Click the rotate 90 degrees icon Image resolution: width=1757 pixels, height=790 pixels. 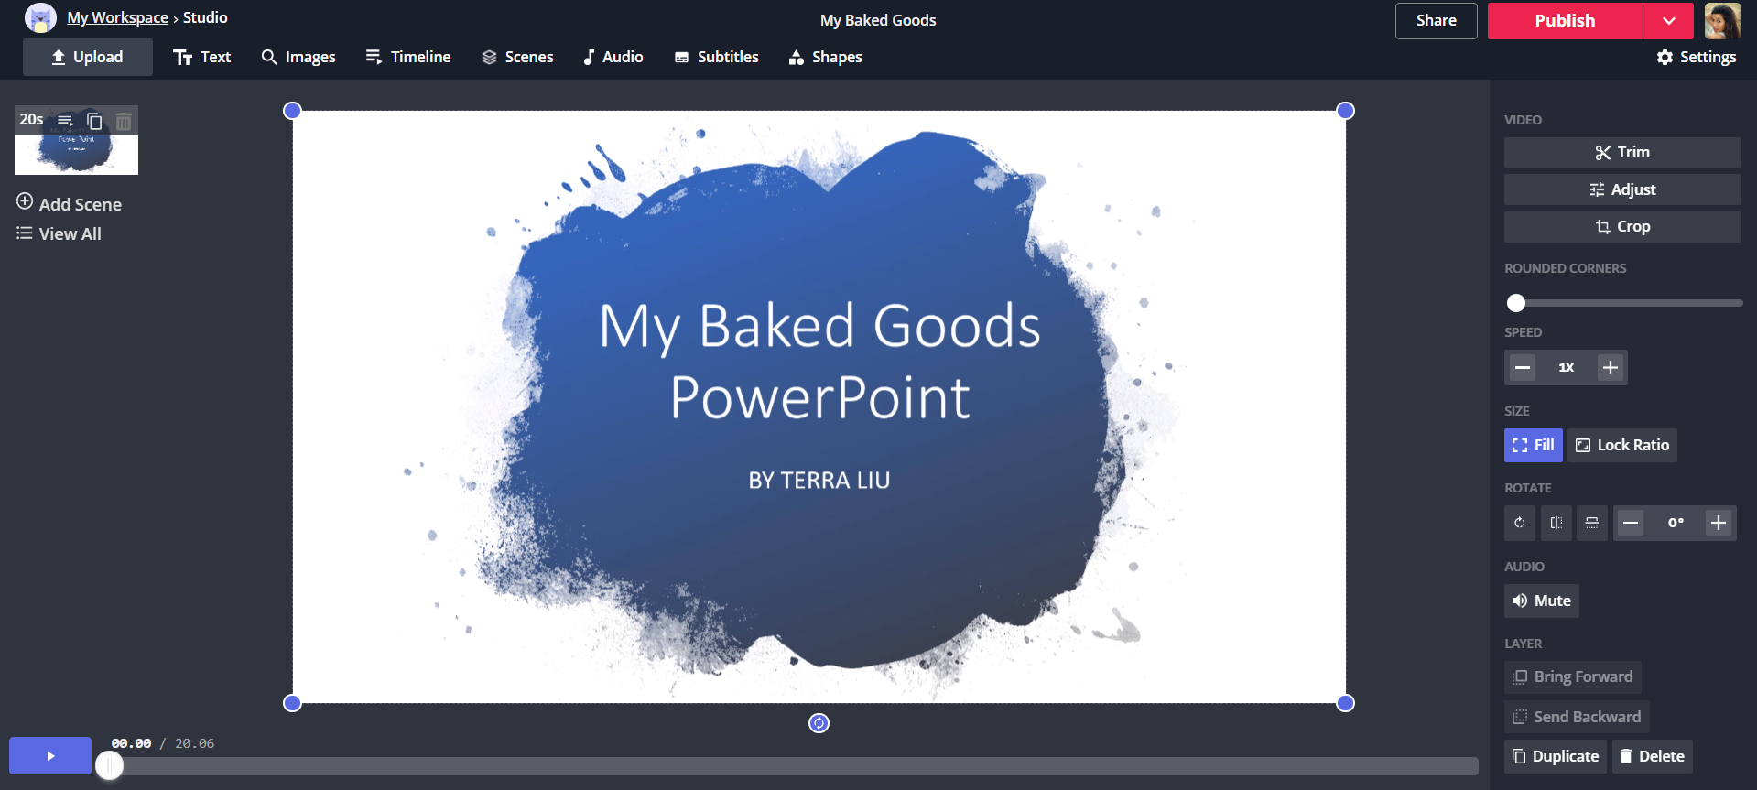pyautogui.click(x=1520, y=523)
